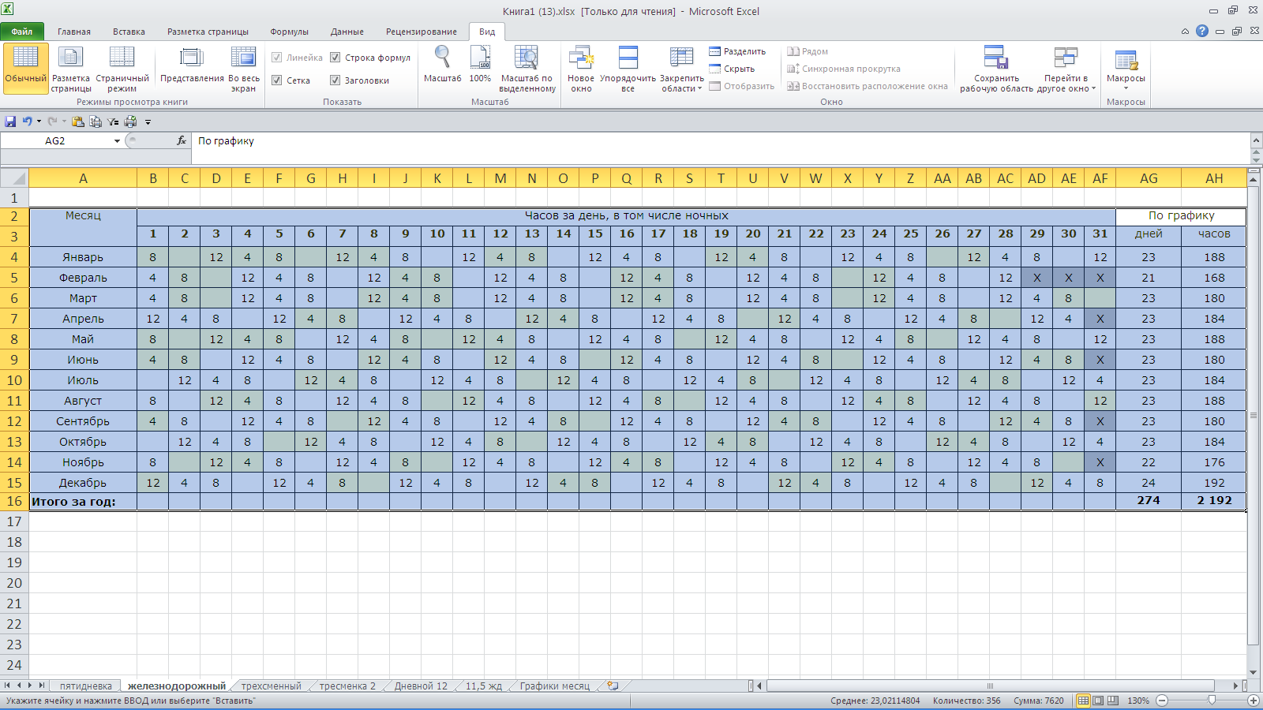Switch to the трехсменный sheet tab
The height and width of the screenshot is (710, 1263).
tap(271, 686)
